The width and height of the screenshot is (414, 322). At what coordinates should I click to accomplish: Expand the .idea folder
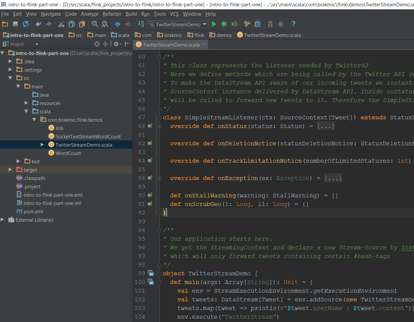10,61
